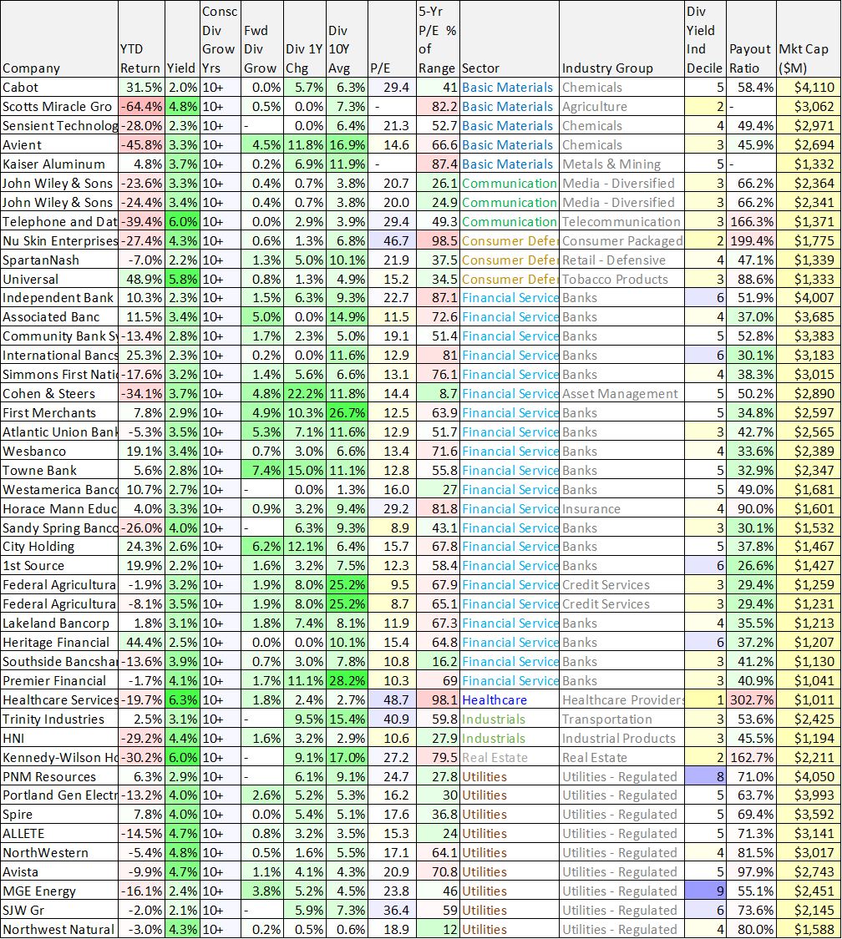Select PNM Resources Div Yield decile 8
This screenshot has width=842, height=939.
705,776
